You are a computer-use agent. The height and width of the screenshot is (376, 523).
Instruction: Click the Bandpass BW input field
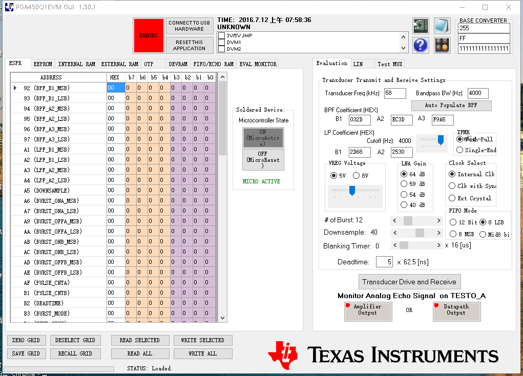click(x=478, y=93)
